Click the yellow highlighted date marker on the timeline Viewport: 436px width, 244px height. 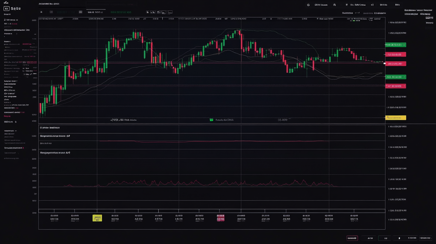coord(97,218)
